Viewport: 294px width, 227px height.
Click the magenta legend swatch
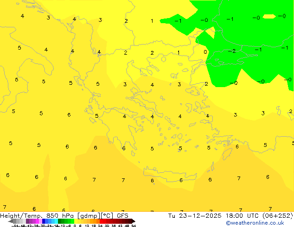pos(37,221)
